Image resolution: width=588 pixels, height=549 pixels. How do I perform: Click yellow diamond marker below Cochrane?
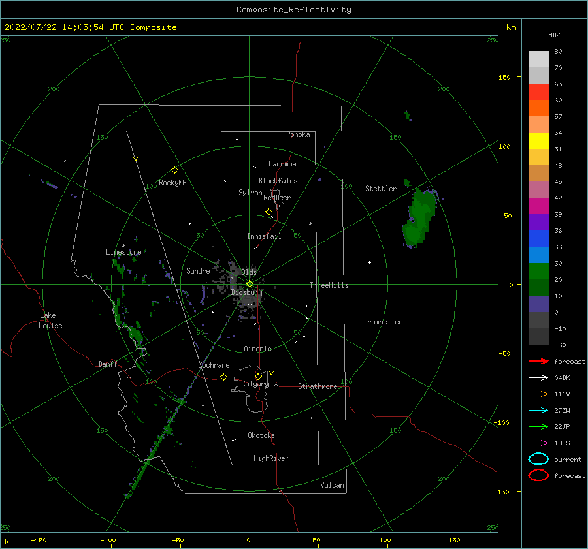pyautogui.click(x=224, y=377)
